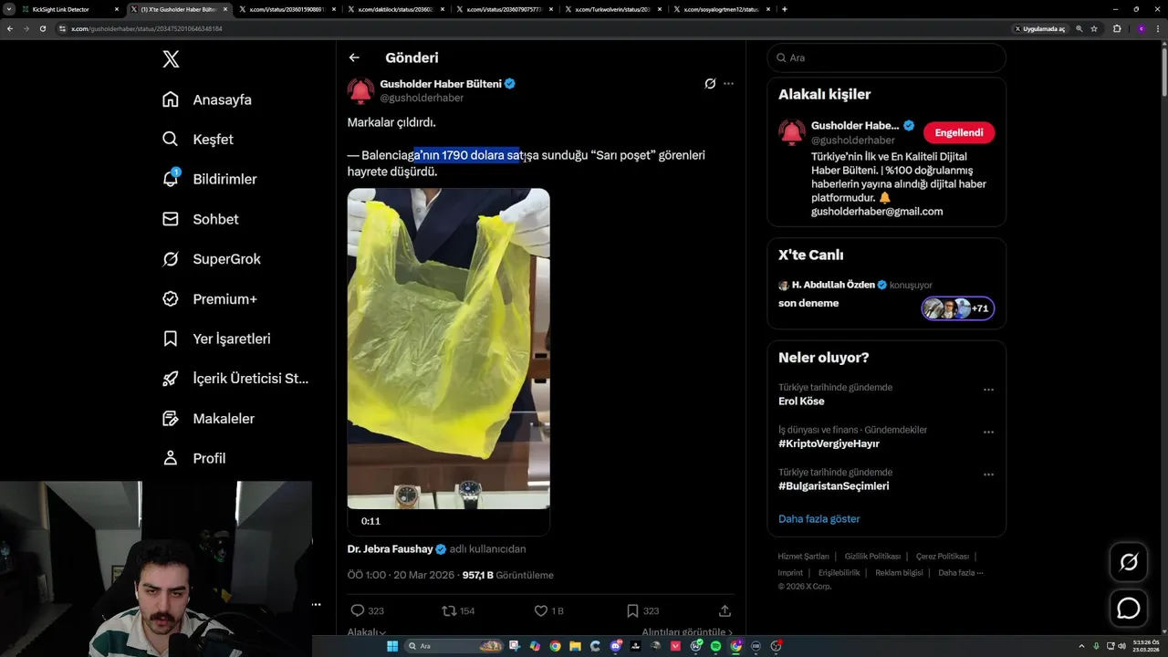Reload the page in the browser

(42, 28)
